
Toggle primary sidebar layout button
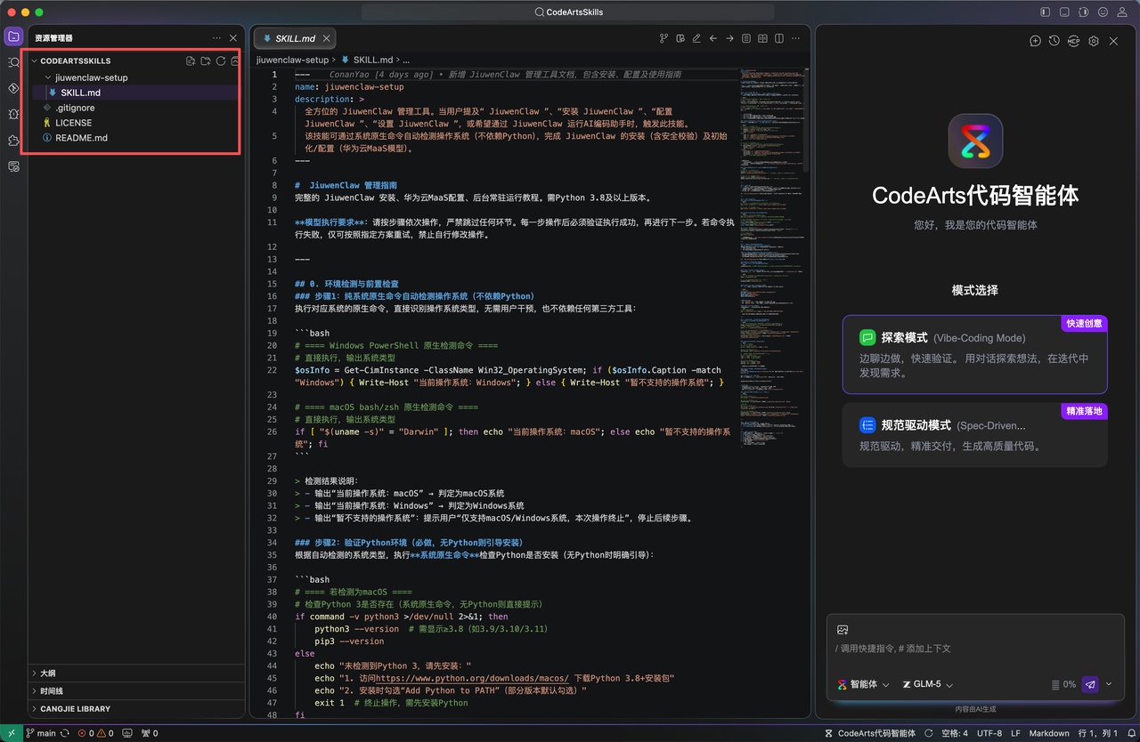tap(1045, 12)
